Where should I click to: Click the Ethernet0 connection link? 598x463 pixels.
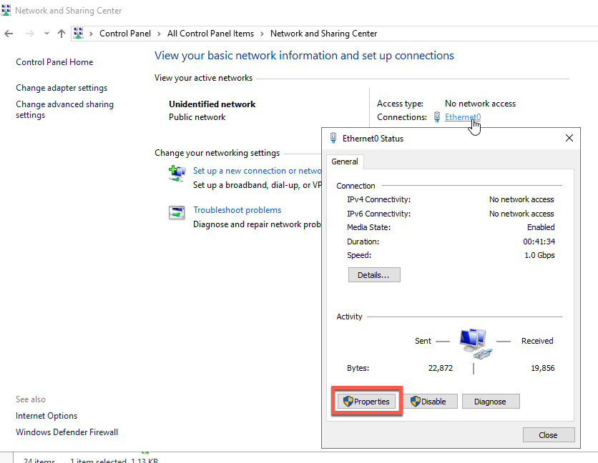[463, 117]
